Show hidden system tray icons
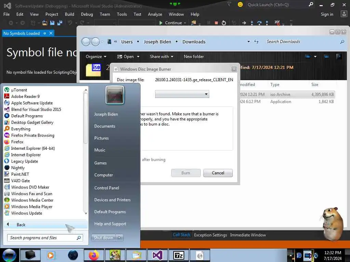 (291, 255)
